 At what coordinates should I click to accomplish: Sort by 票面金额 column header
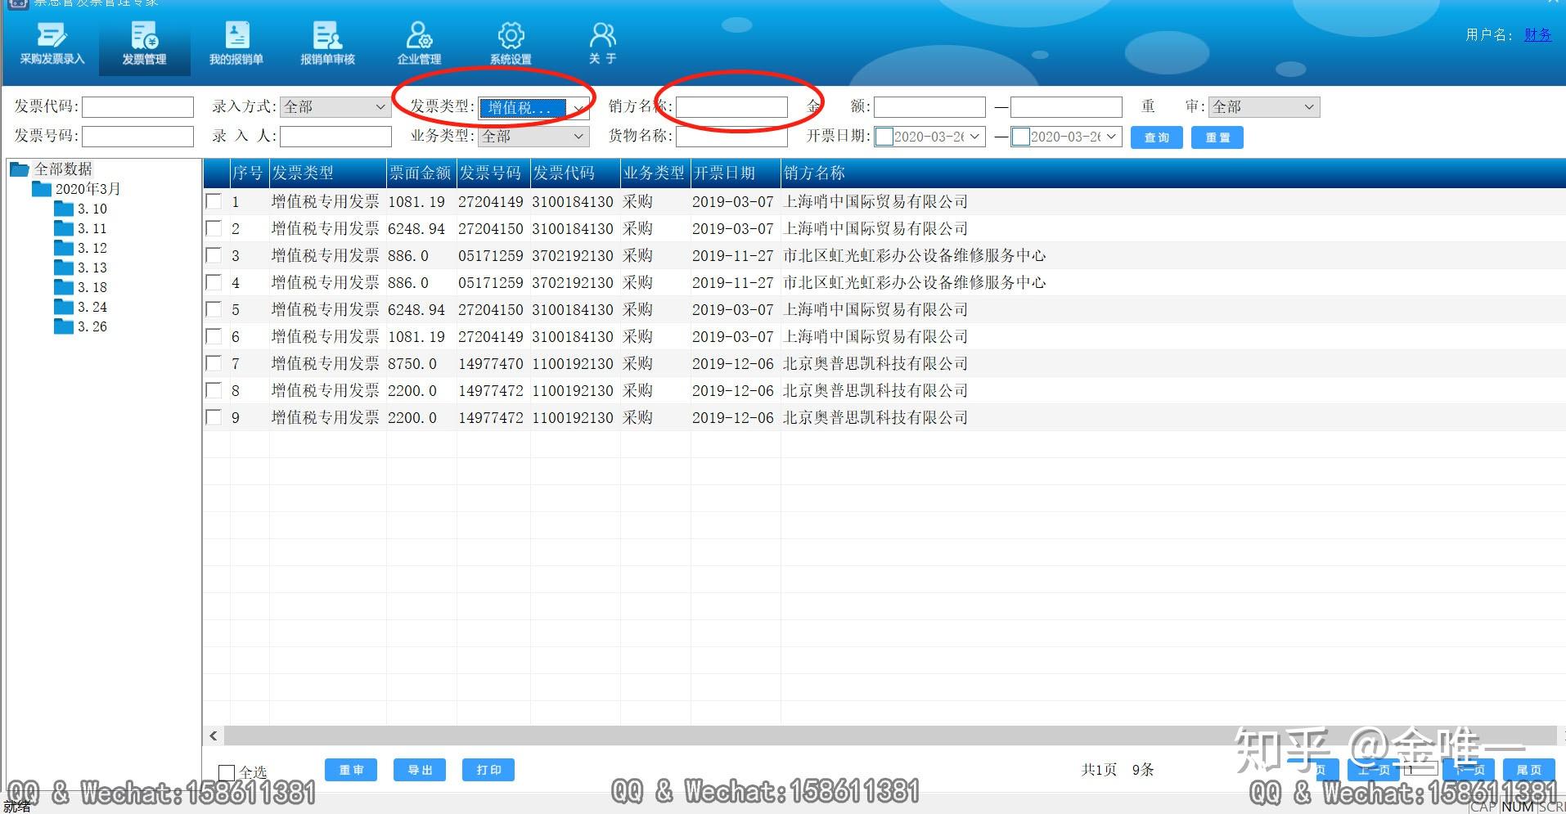coord(421,173)
